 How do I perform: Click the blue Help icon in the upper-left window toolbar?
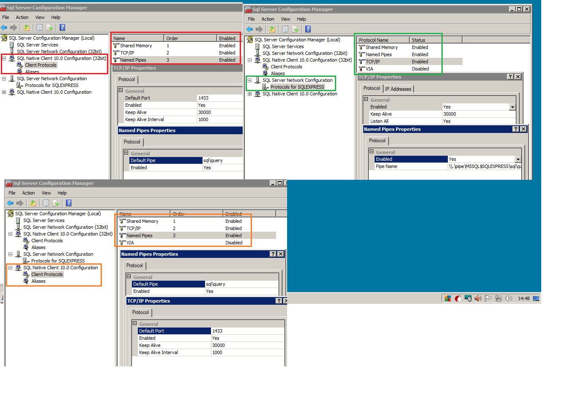[x=62, y=27]
